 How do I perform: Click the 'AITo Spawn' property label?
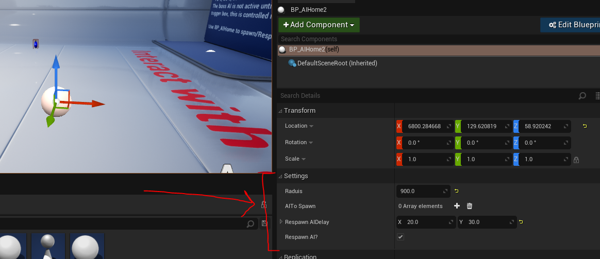[301, 206]
